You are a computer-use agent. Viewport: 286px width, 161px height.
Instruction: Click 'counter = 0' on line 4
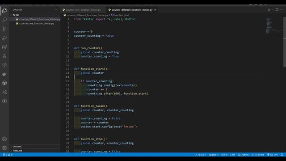pyautogui.click(x=83, y=32)
